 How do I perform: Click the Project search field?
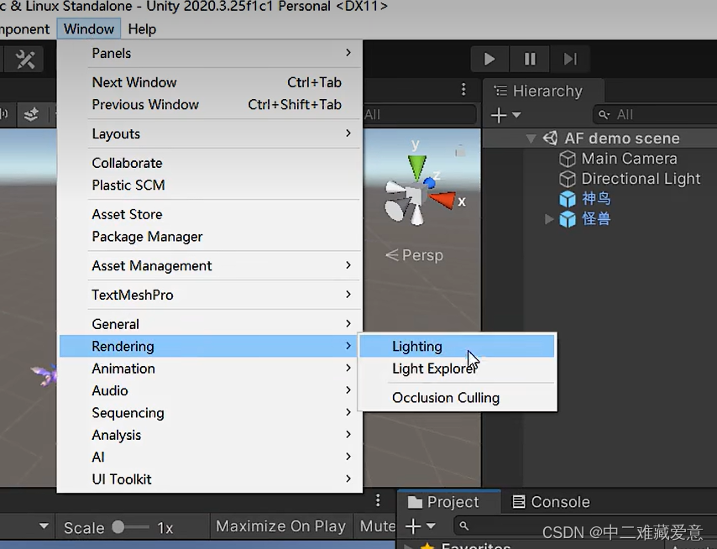point(585,525)
